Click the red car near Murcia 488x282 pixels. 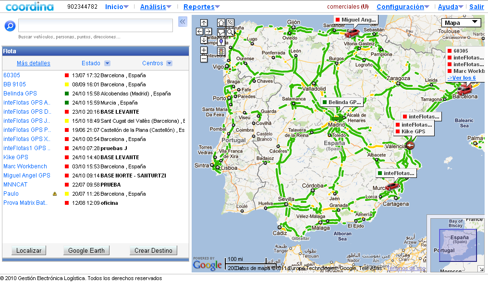392,186
